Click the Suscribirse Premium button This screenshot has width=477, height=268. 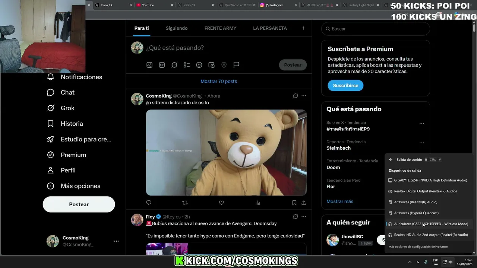[x=345, y=85]
